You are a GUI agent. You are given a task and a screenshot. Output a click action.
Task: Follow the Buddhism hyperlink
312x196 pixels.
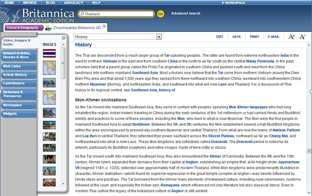pos(141,124)
